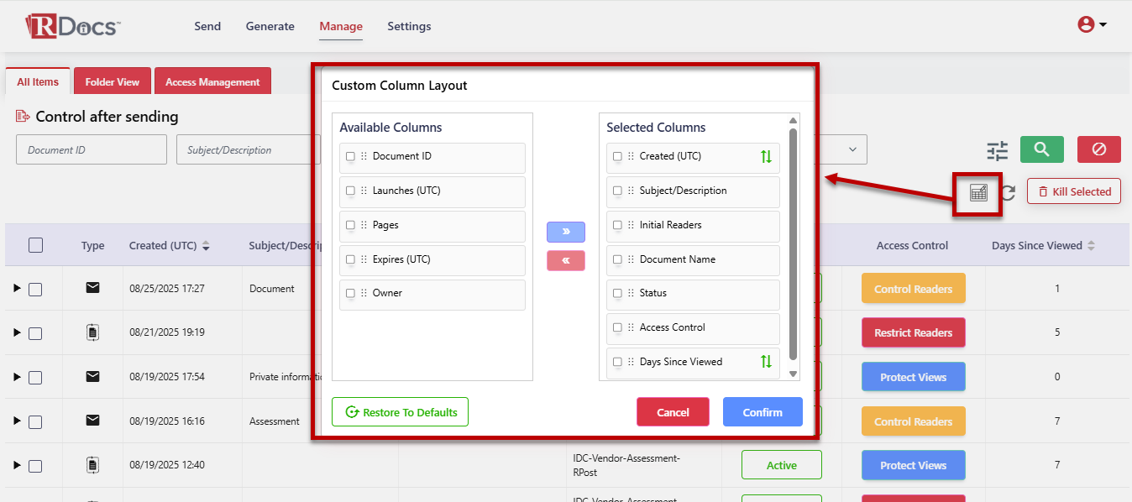Click the Document ID search input field
Screen dimensions: 1132x502
pos(91,149)
